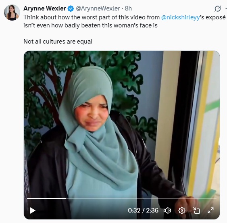
Task: Seek ahead on the unplayed video progress bar
Action: [141, 198]
